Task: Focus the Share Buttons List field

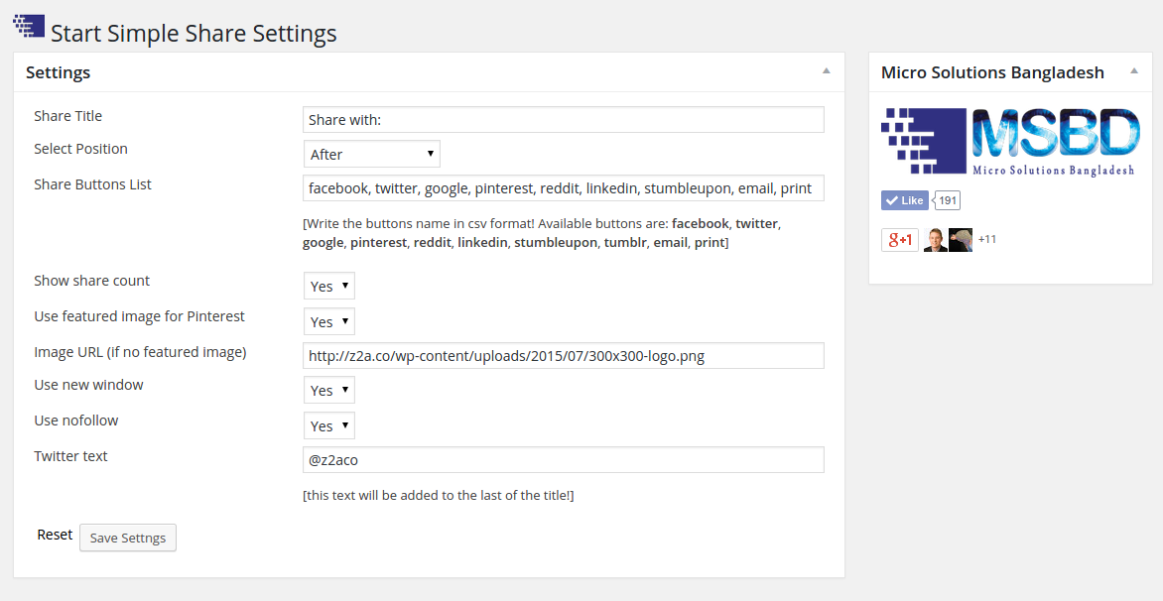Action: click(564, 187)
